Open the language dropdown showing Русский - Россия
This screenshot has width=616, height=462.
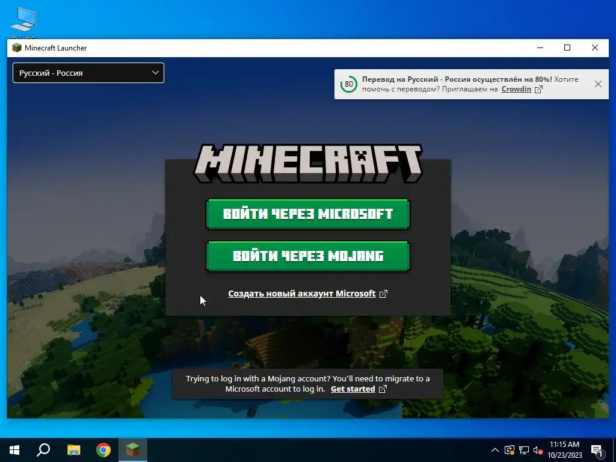coord(88,73)
